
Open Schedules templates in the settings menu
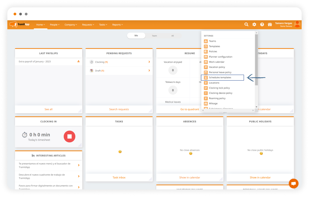(220, 77)
